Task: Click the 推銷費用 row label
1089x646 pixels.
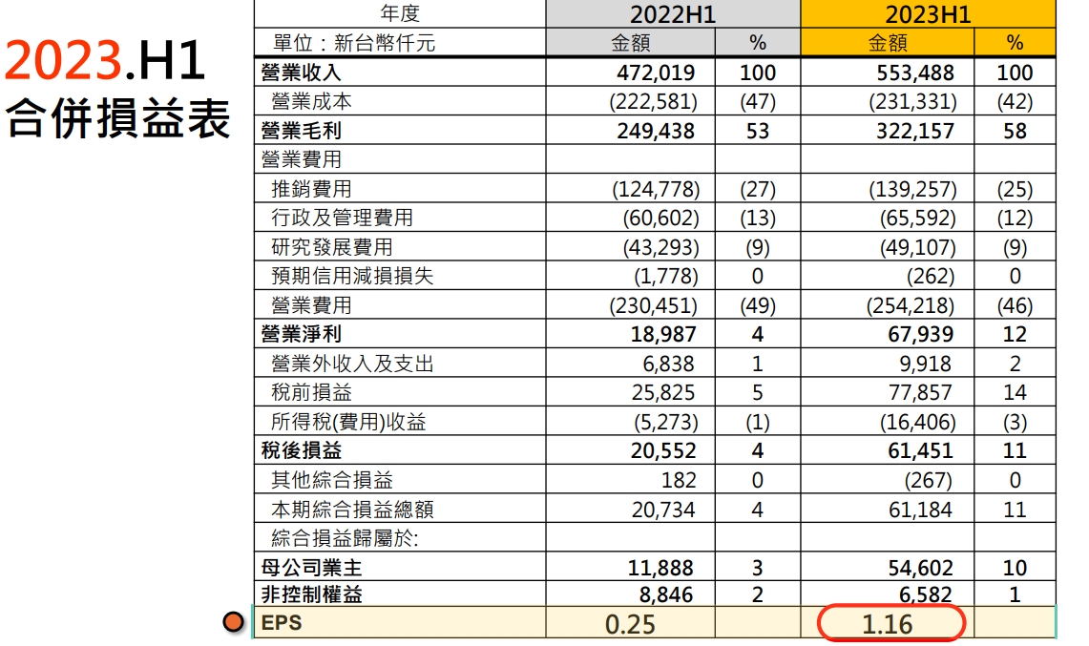Action: pyautogui.click(x=311, y=189)
